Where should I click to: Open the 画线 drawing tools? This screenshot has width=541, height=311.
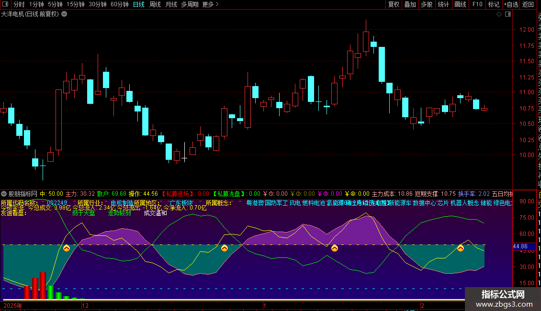(x=460, y=4)
